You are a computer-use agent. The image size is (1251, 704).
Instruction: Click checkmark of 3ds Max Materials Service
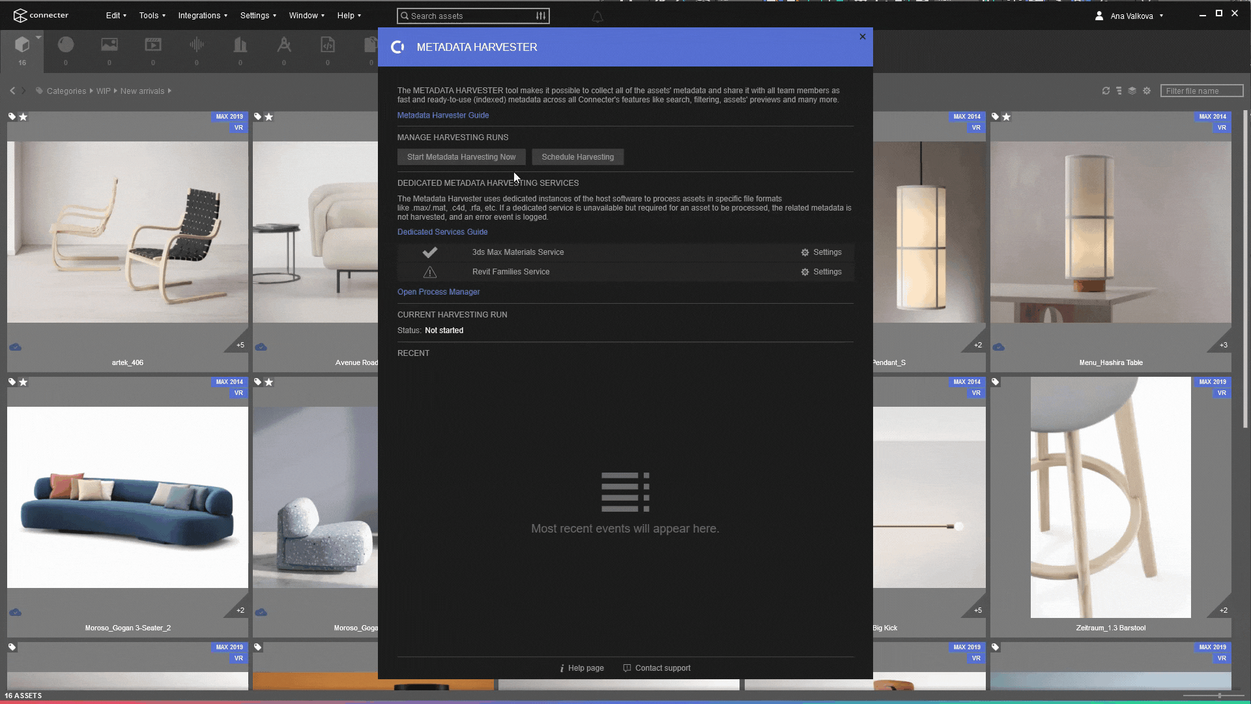pos(430,252)
